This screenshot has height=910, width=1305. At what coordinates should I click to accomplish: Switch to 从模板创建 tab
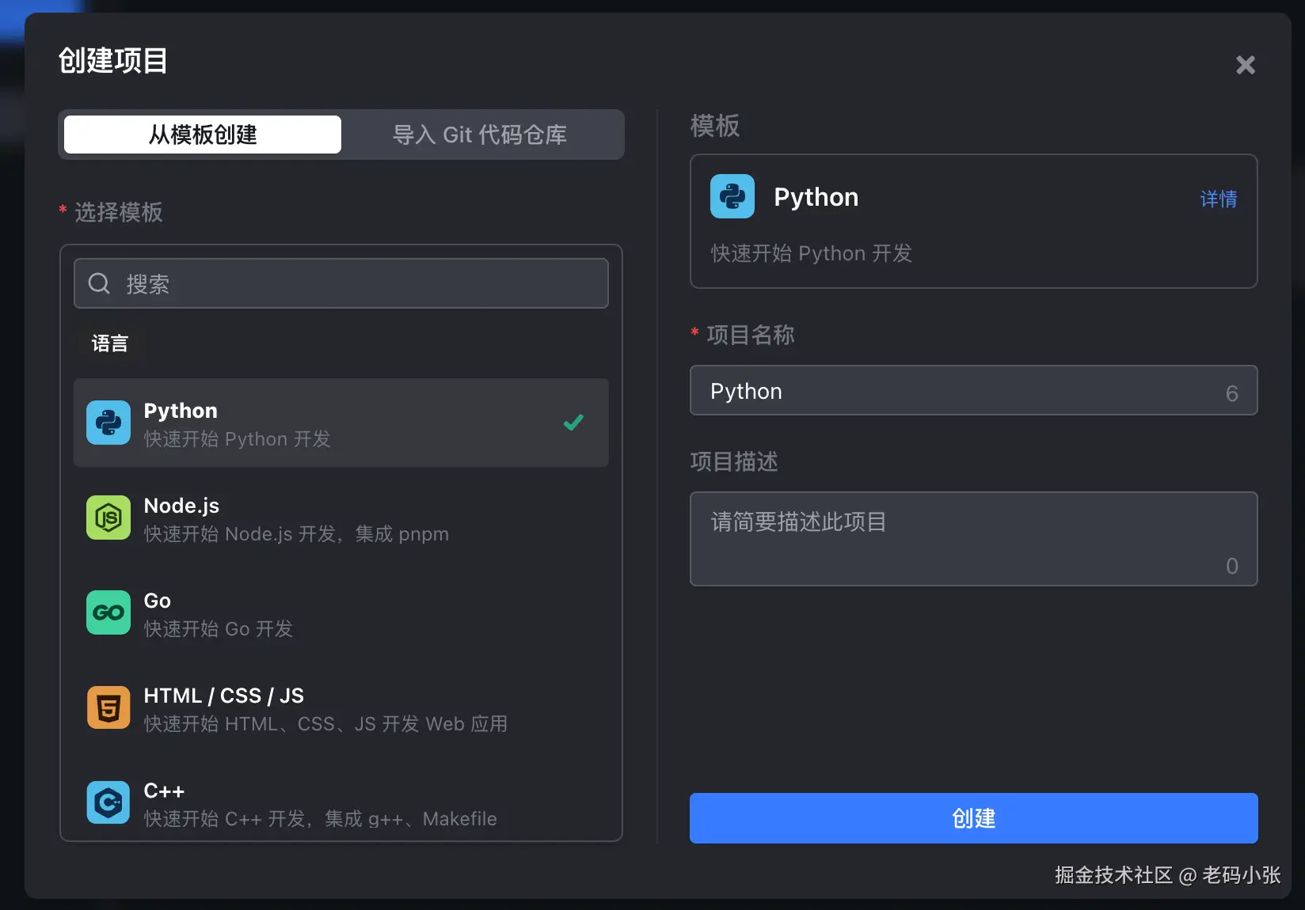[203, 135]
